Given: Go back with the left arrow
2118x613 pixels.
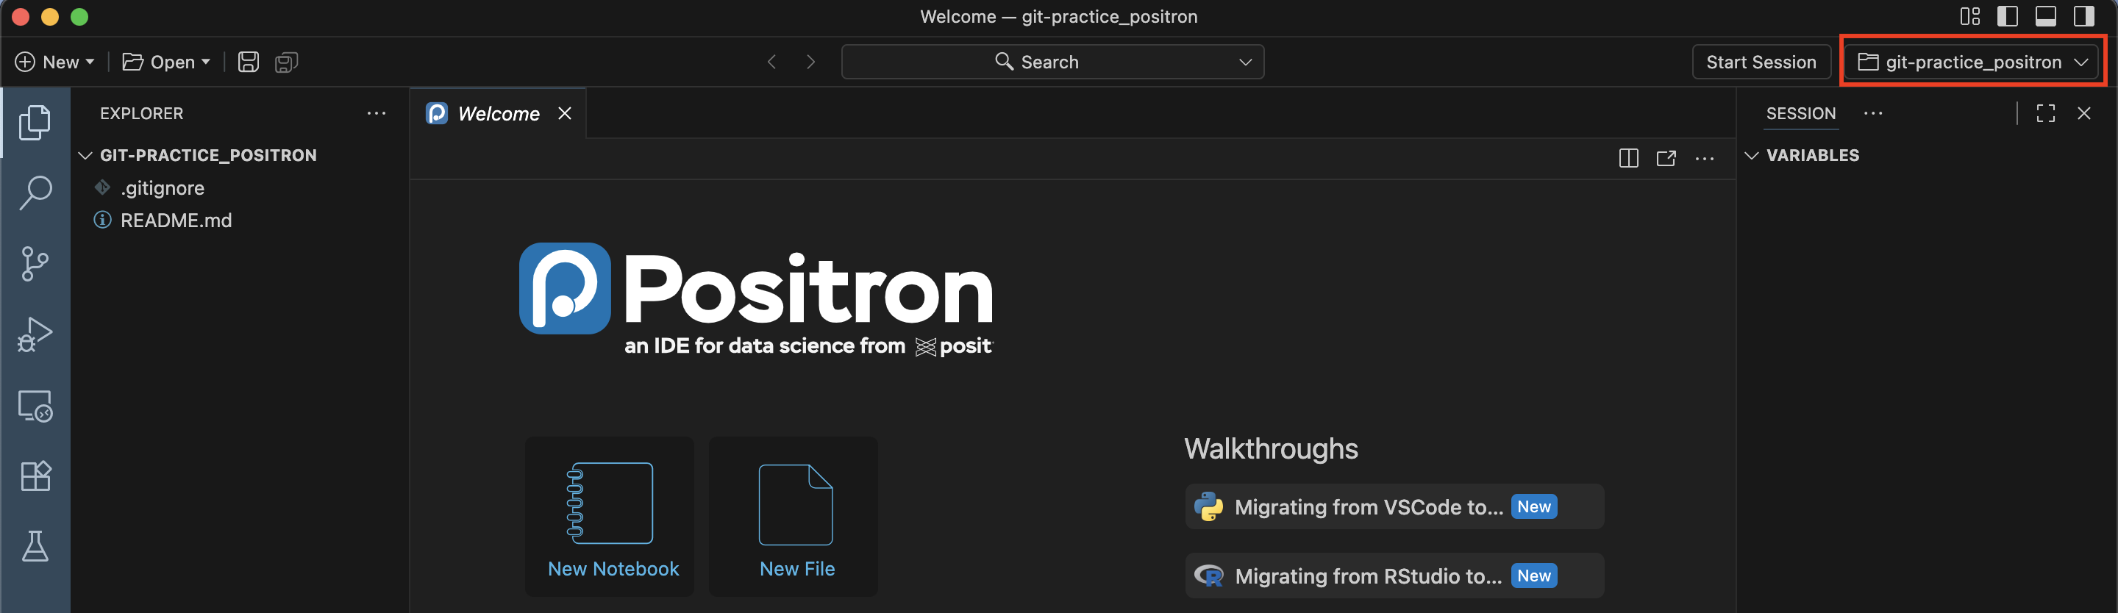Looking at the screenshot, I should [771, 62].
